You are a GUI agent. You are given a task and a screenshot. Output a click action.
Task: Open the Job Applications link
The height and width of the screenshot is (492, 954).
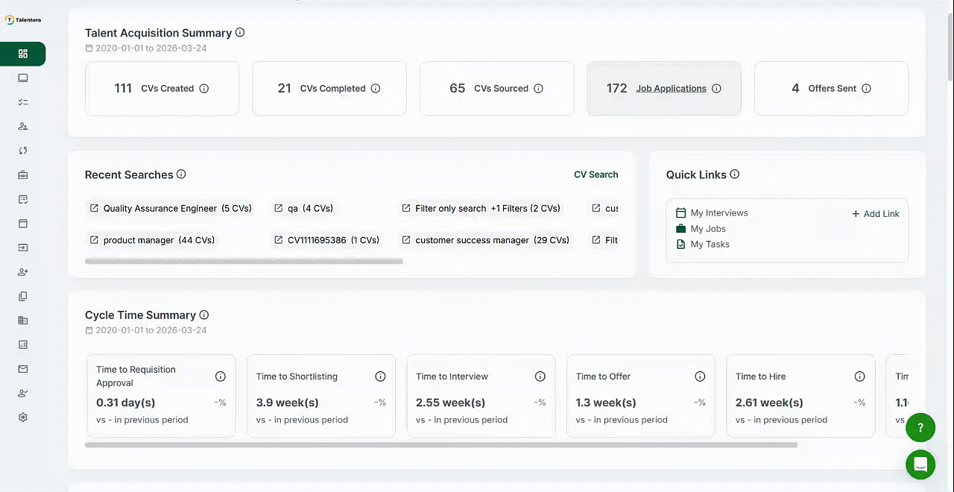tap(671, 89)
